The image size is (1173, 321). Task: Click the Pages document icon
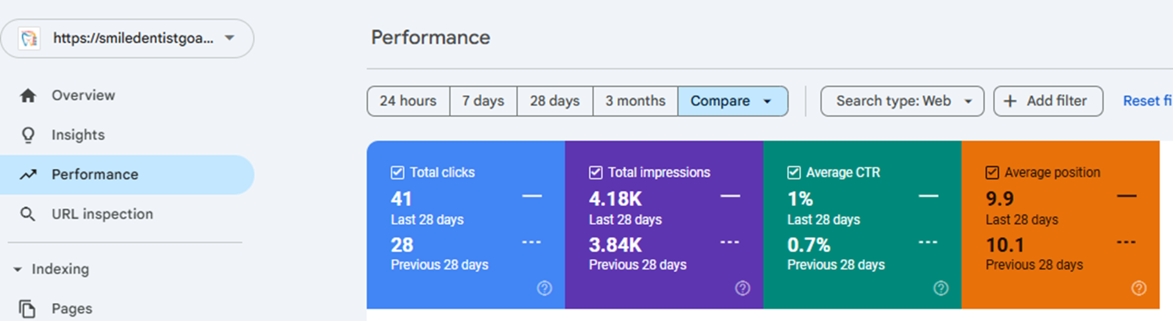(x=27, y=309)
